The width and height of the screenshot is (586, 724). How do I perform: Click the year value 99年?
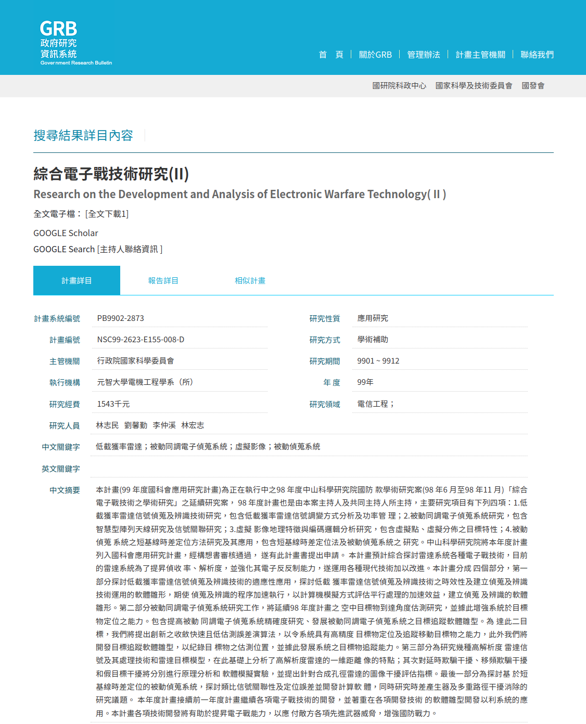coord(365,382)
